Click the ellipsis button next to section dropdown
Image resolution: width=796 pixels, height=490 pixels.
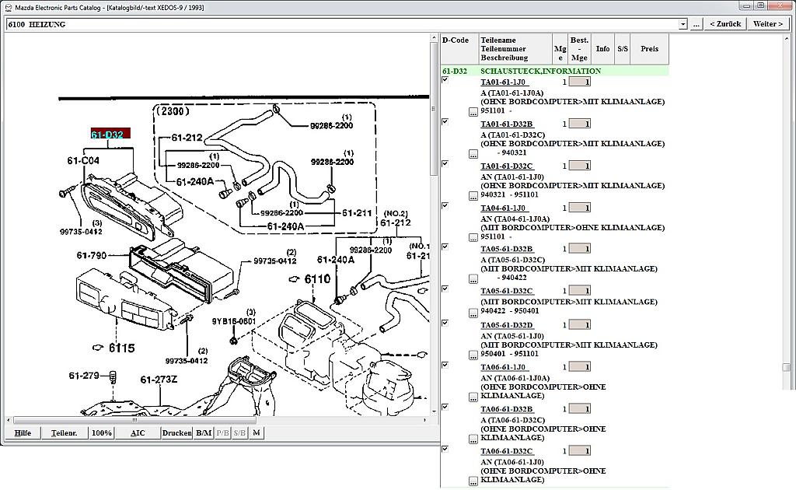[x=696, y=24]
